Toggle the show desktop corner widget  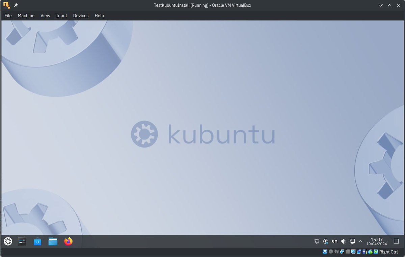pos(396,241)
